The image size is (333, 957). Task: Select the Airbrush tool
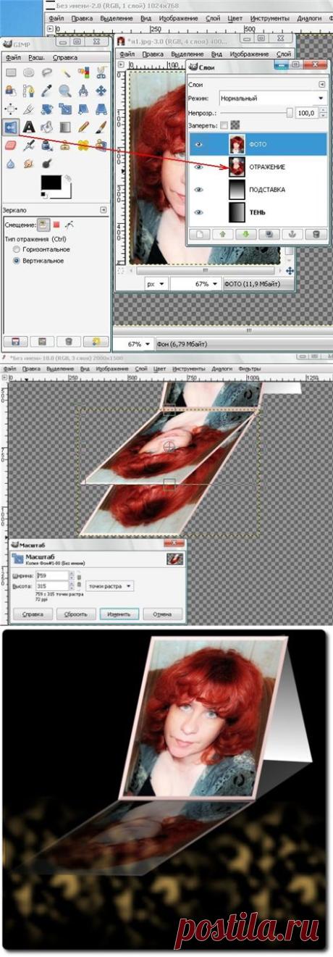[x=29, y=145]
